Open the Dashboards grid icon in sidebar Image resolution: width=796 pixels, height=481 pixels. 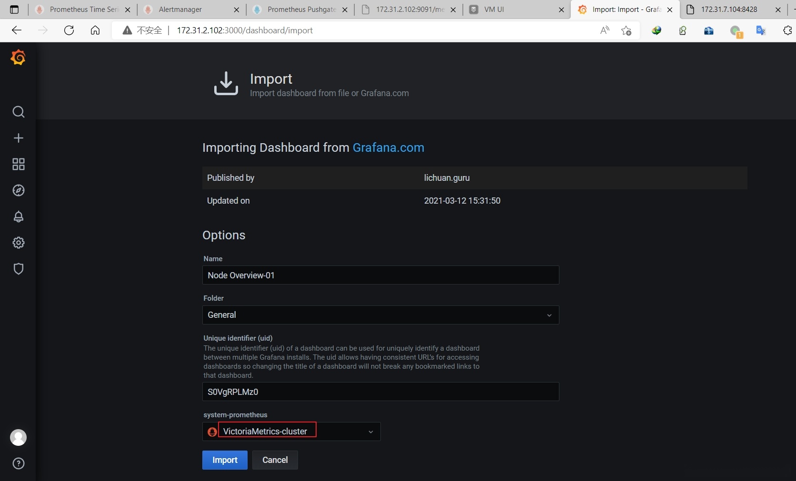tap(19, 164)
